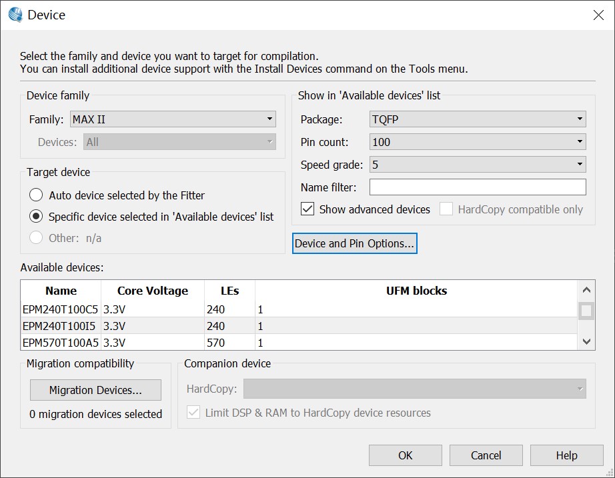Open the Family dropdown showing MAX II
615x478 pixels.
[x=173, y=119]
